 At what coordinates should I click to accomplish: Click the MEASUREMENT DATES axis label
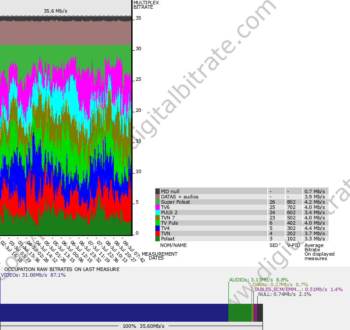tap(160, 256)
